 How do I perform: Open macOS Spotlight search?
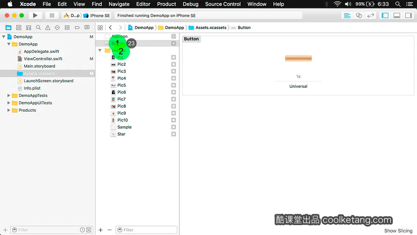click(x=398, y=4)
